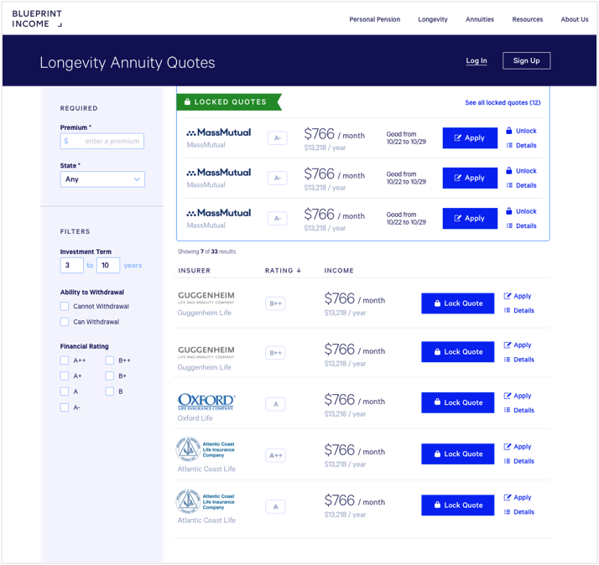Image resolution: width=599 pixels, height=565 pixels.
Task: Unlock the first MassMutual locked quote
Action: [x=521, y=131]
